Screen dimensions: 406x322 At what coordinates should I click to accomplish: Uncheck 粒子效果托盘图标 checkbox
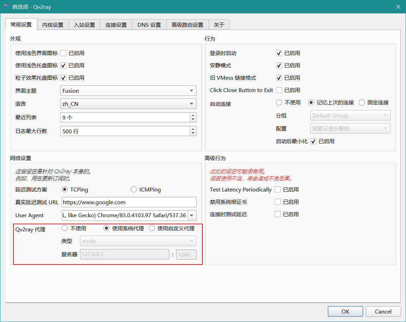[x=63, y=78]
